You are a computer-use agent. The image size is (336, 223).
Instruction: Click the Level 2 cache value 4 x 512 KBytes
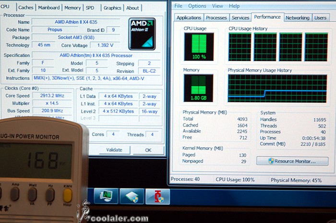(118, 111)
